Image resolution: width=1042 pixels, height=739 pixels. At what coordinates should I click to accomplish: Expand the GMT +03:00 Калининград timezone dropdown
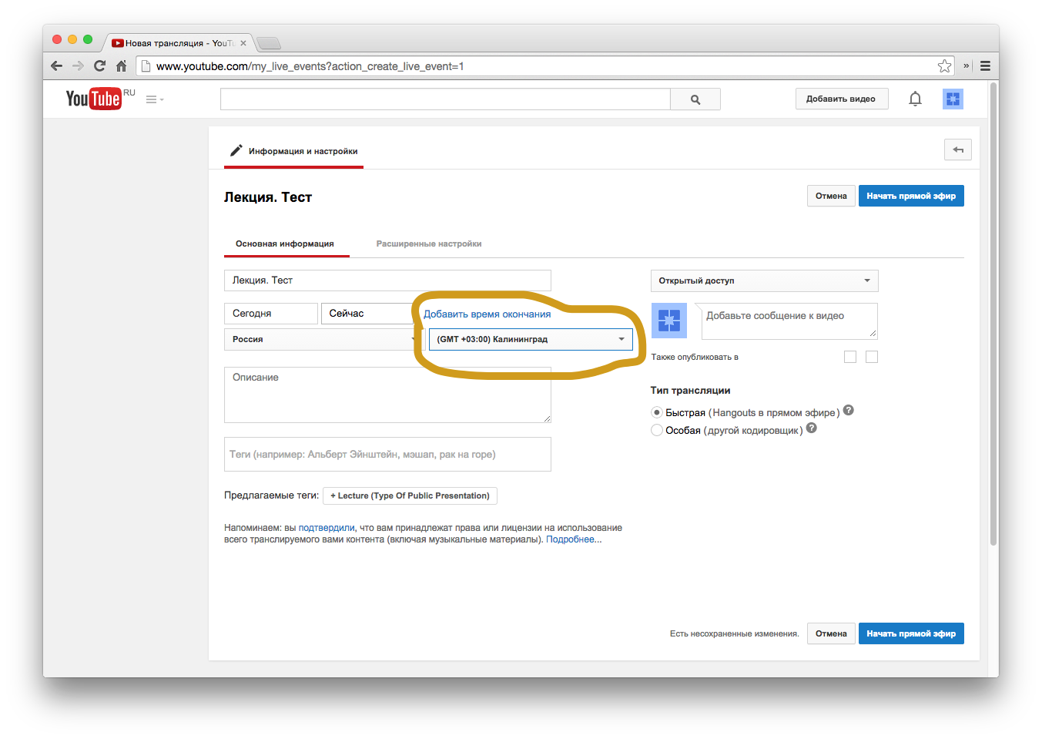[x=531, y=339]
